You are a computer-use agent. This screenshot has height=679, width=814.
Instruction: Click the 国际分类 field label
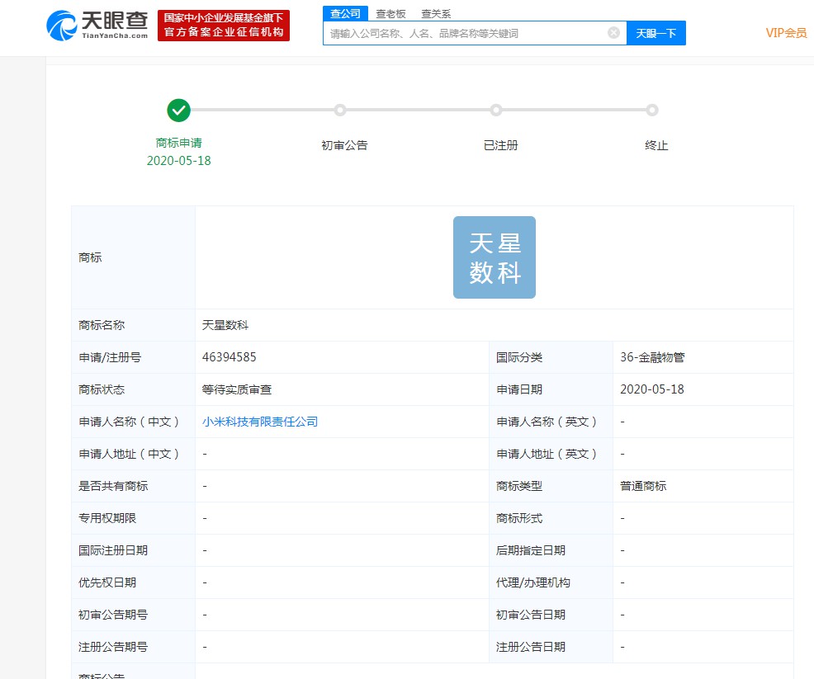tap(519, 357)
